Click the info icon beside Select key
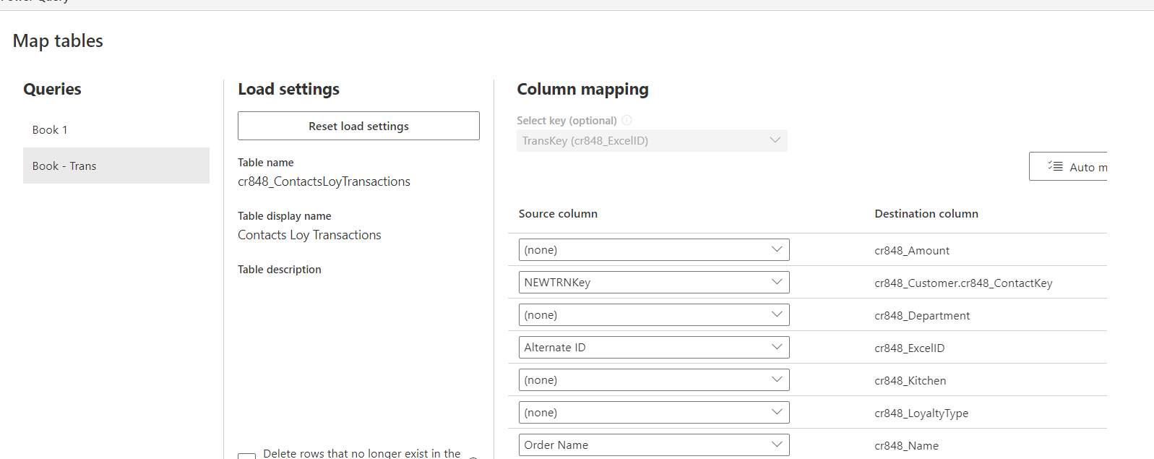The width and height of the screenshot is (1154, 459). 626,120
